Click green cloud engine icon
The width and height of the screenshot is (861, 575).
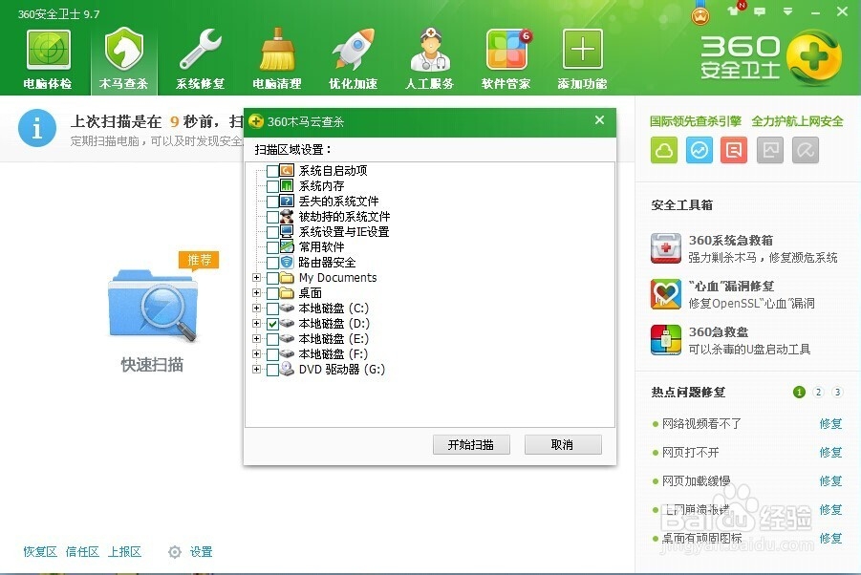[664, 150]
